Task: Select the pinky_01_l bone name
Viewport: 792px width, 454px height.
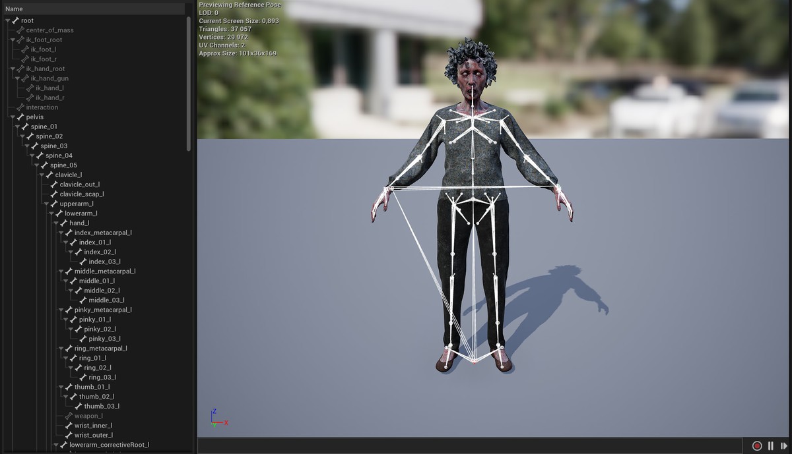Action: click(95, 320)
